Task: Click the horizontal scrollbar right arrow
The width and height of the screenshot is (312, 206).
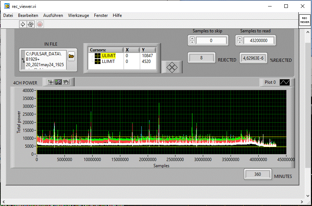Action: tap(302, 202)
